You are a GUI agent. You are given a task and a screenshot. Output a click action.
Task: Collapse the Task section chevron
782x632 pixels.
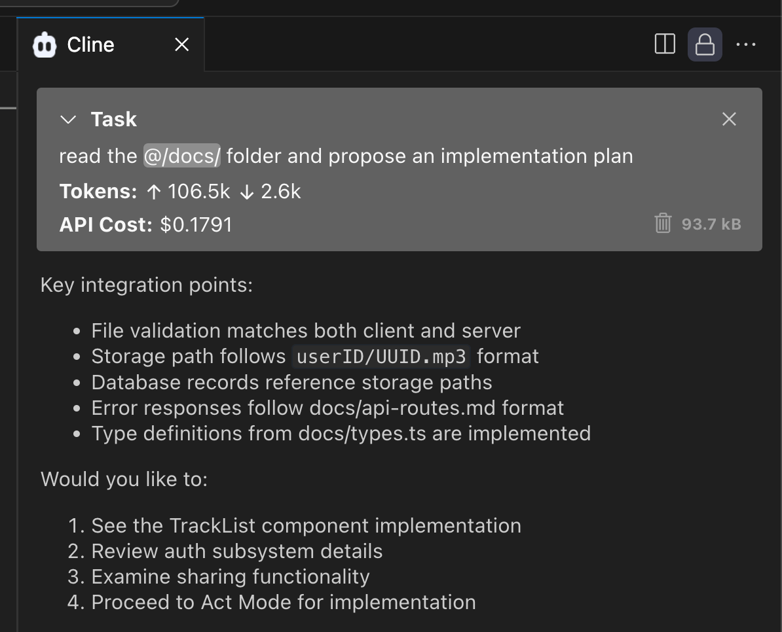[68, 120]
